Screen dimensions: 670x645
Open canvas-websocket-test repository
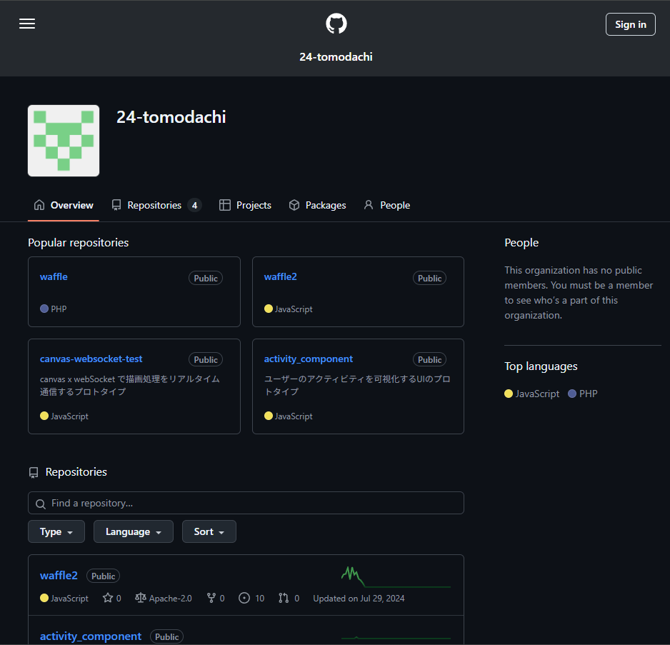[91, 359]
